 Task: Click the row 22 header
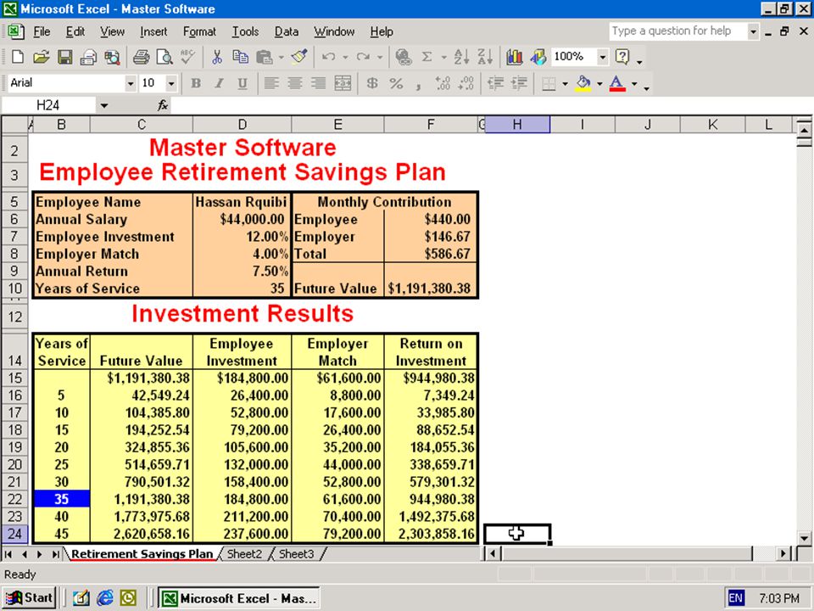point(14,499)
